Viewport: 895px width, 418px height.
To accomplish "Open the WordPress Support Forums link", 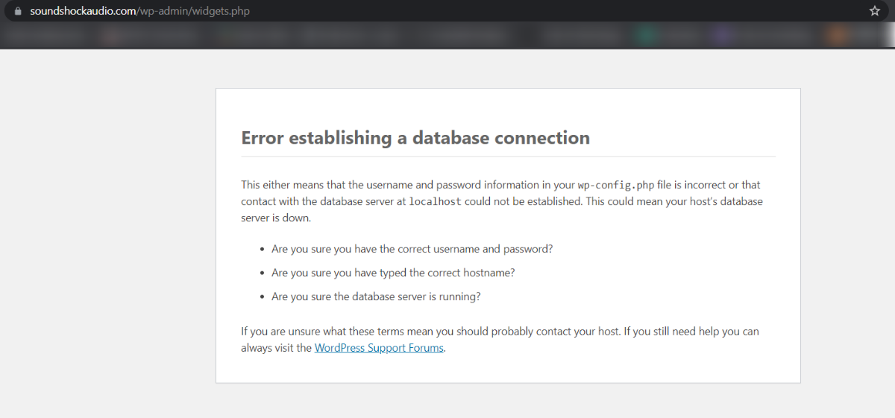I will (x=379, y=348).
